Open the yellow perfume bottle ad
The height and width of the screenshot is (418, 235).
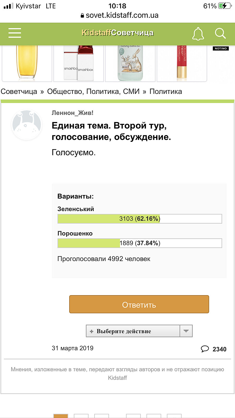[x=27, y=63]
